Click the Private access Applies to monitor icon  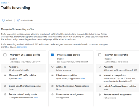point(53,67)
